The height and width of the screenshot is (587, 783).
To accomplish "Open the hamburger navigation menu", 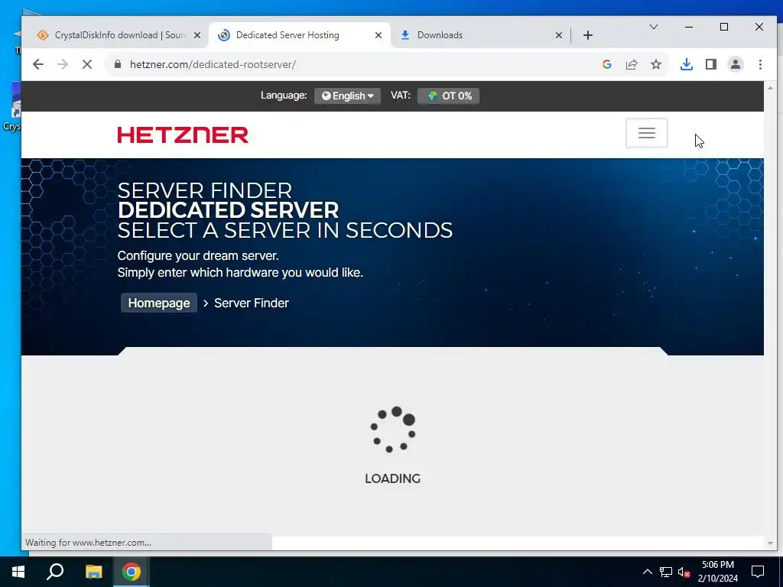I will [x=647, y=133].
